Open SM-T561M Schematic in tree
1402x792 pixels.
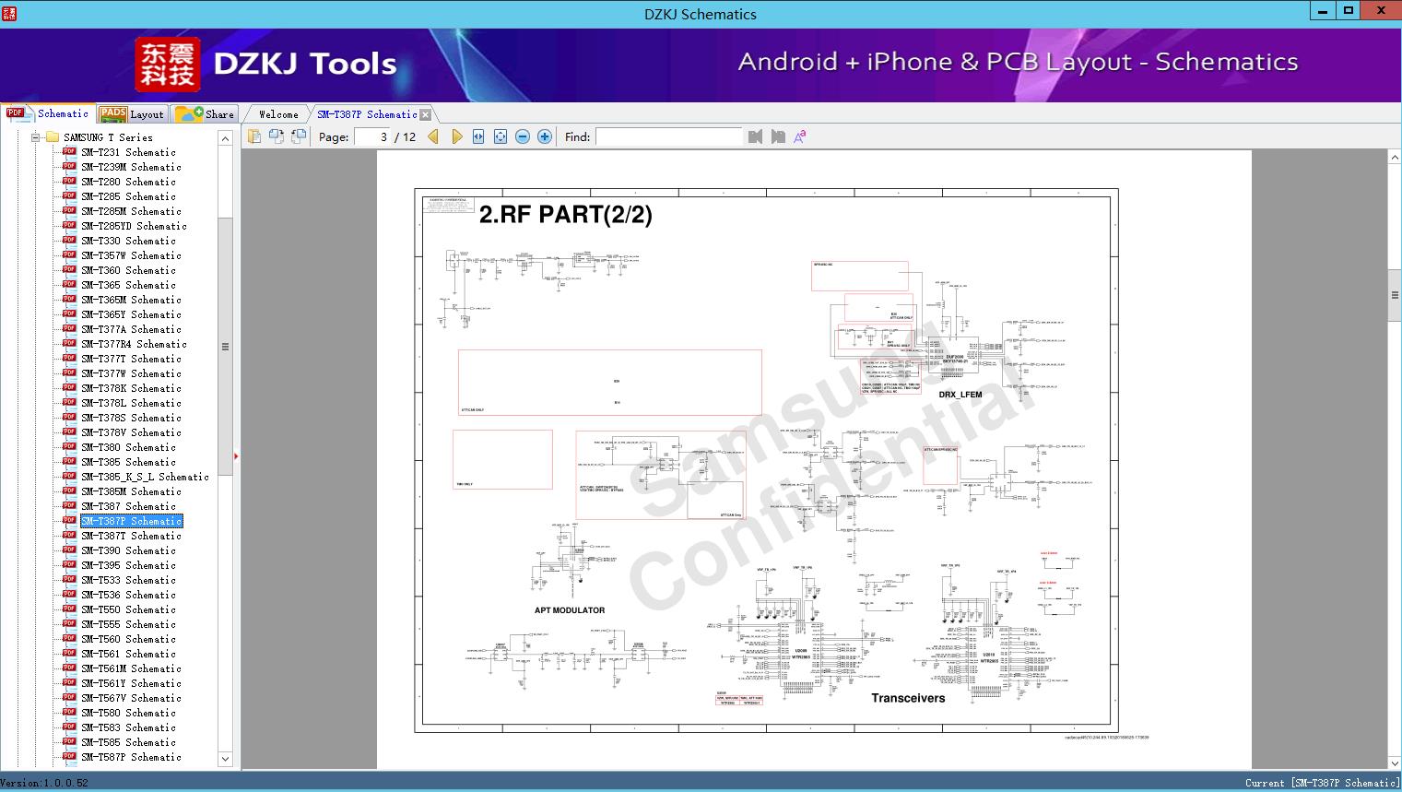point(131,668)
